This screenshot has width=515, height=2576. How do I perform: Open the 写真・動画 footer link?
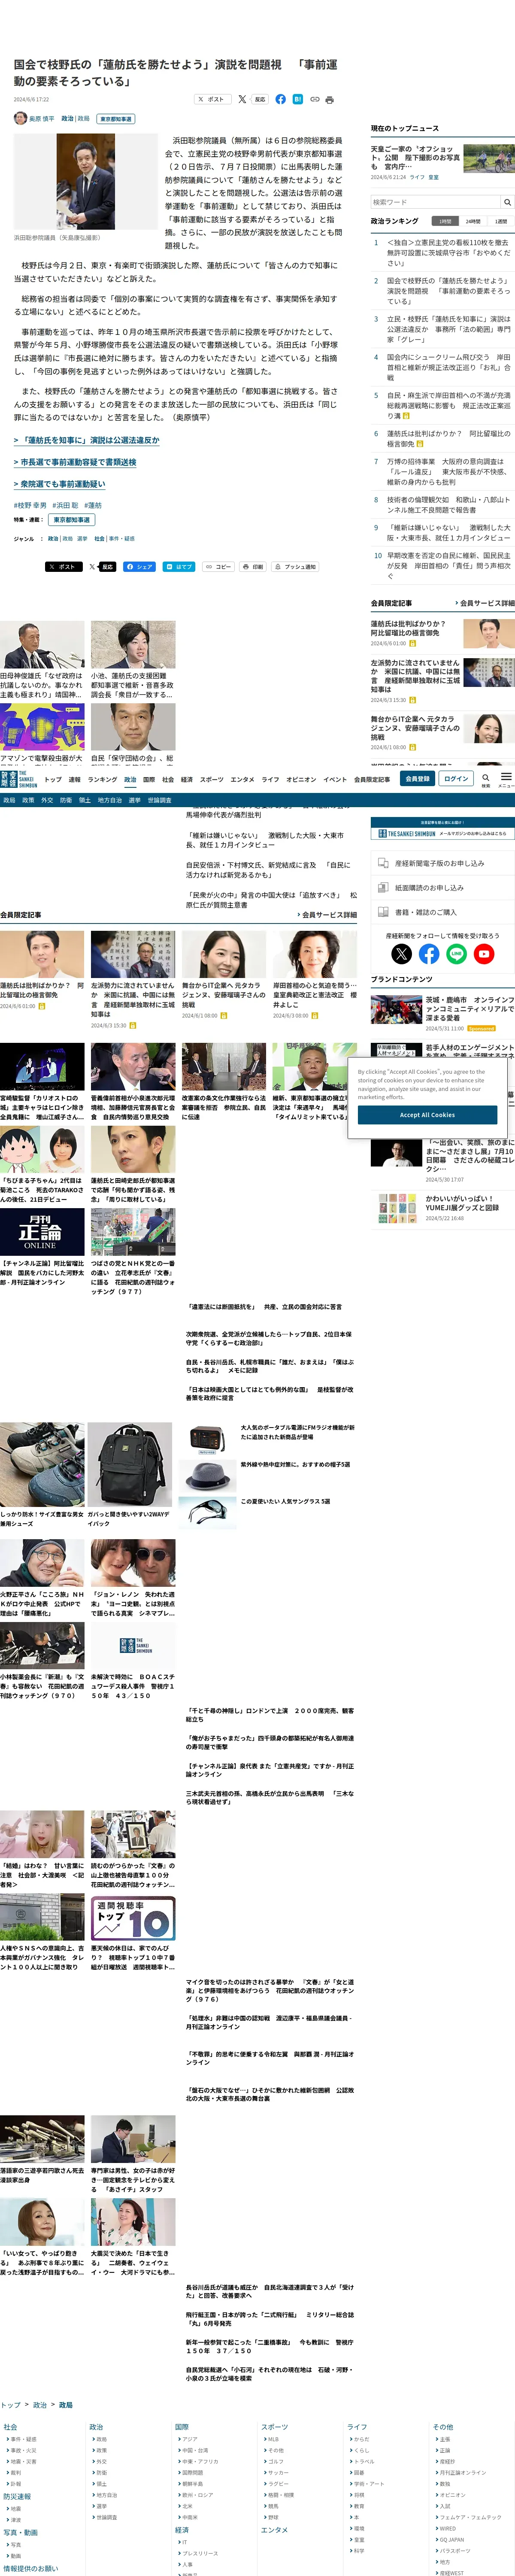[20, 2532]
